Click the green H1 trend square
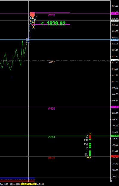This screenshot has height=186, width=119. click(90, 146)
